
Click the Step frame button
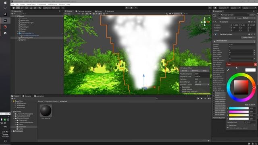click(x=135, y=8)
